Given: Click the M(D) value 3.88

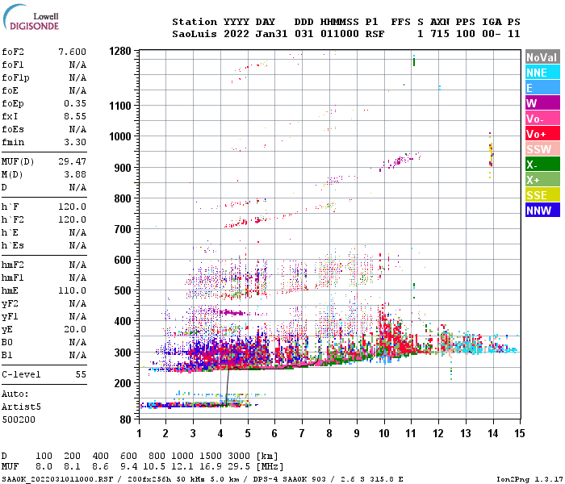Looking at the screenshot, I should 75,174.
